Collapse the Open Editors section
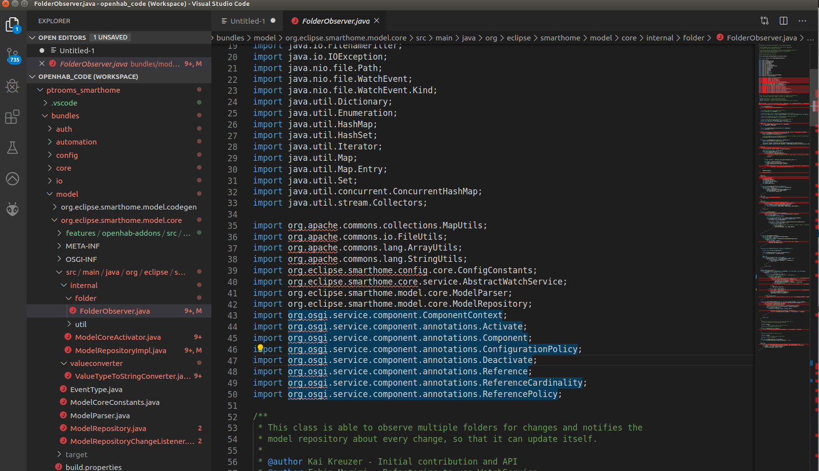The width and height of the screenshot is (819, 471). [x=33, y=37]
